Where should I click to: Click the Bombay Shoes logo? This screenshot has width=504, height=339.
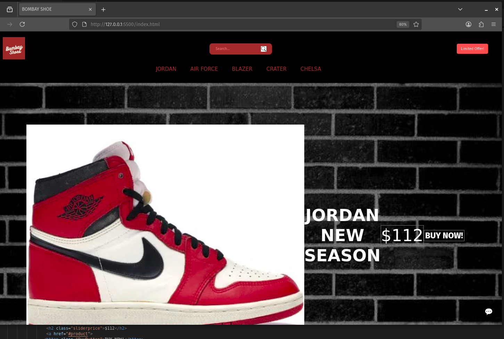(x=14, y=48)
